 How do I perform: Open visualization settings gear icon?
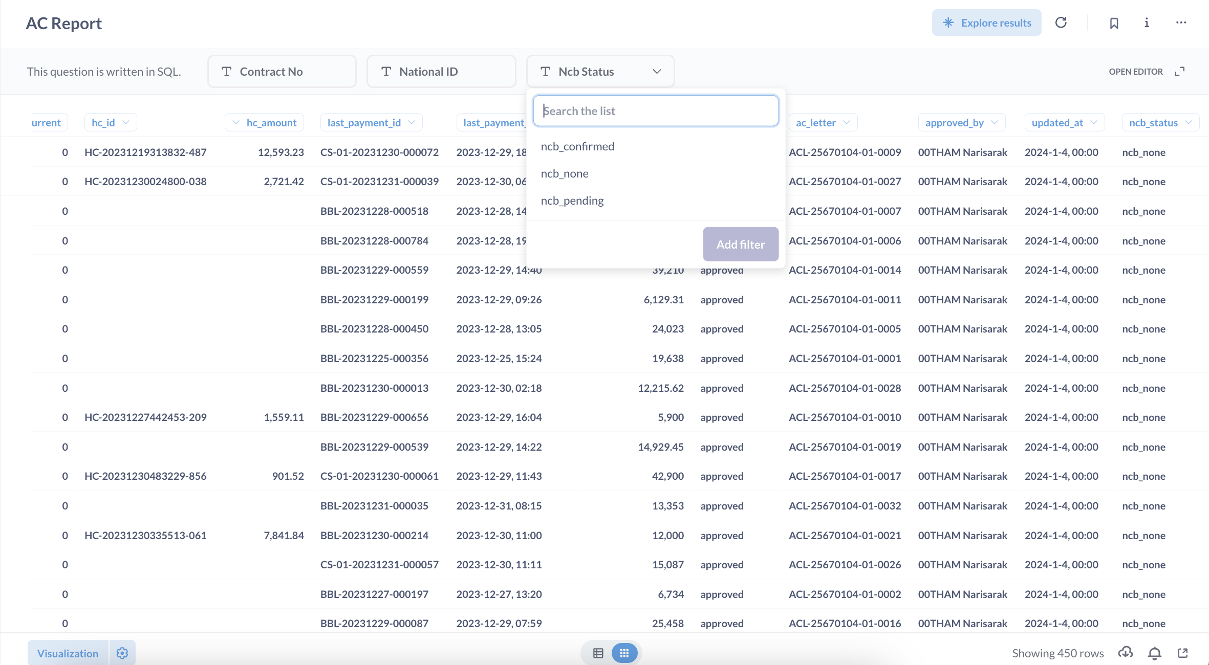122,653
